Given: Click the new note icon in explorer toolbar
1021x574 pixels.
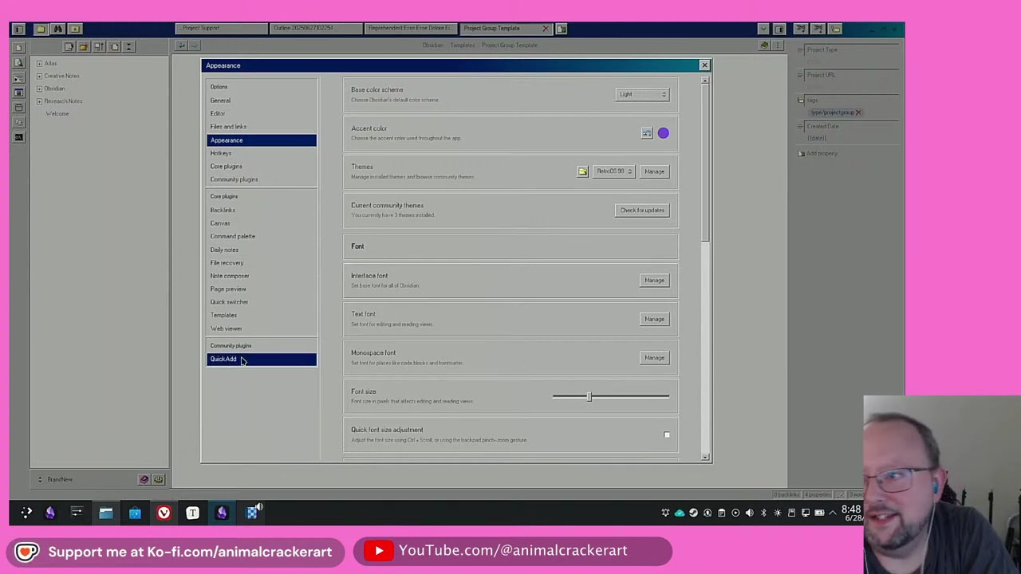Looking at the screenshot, I should click(69, 47).
